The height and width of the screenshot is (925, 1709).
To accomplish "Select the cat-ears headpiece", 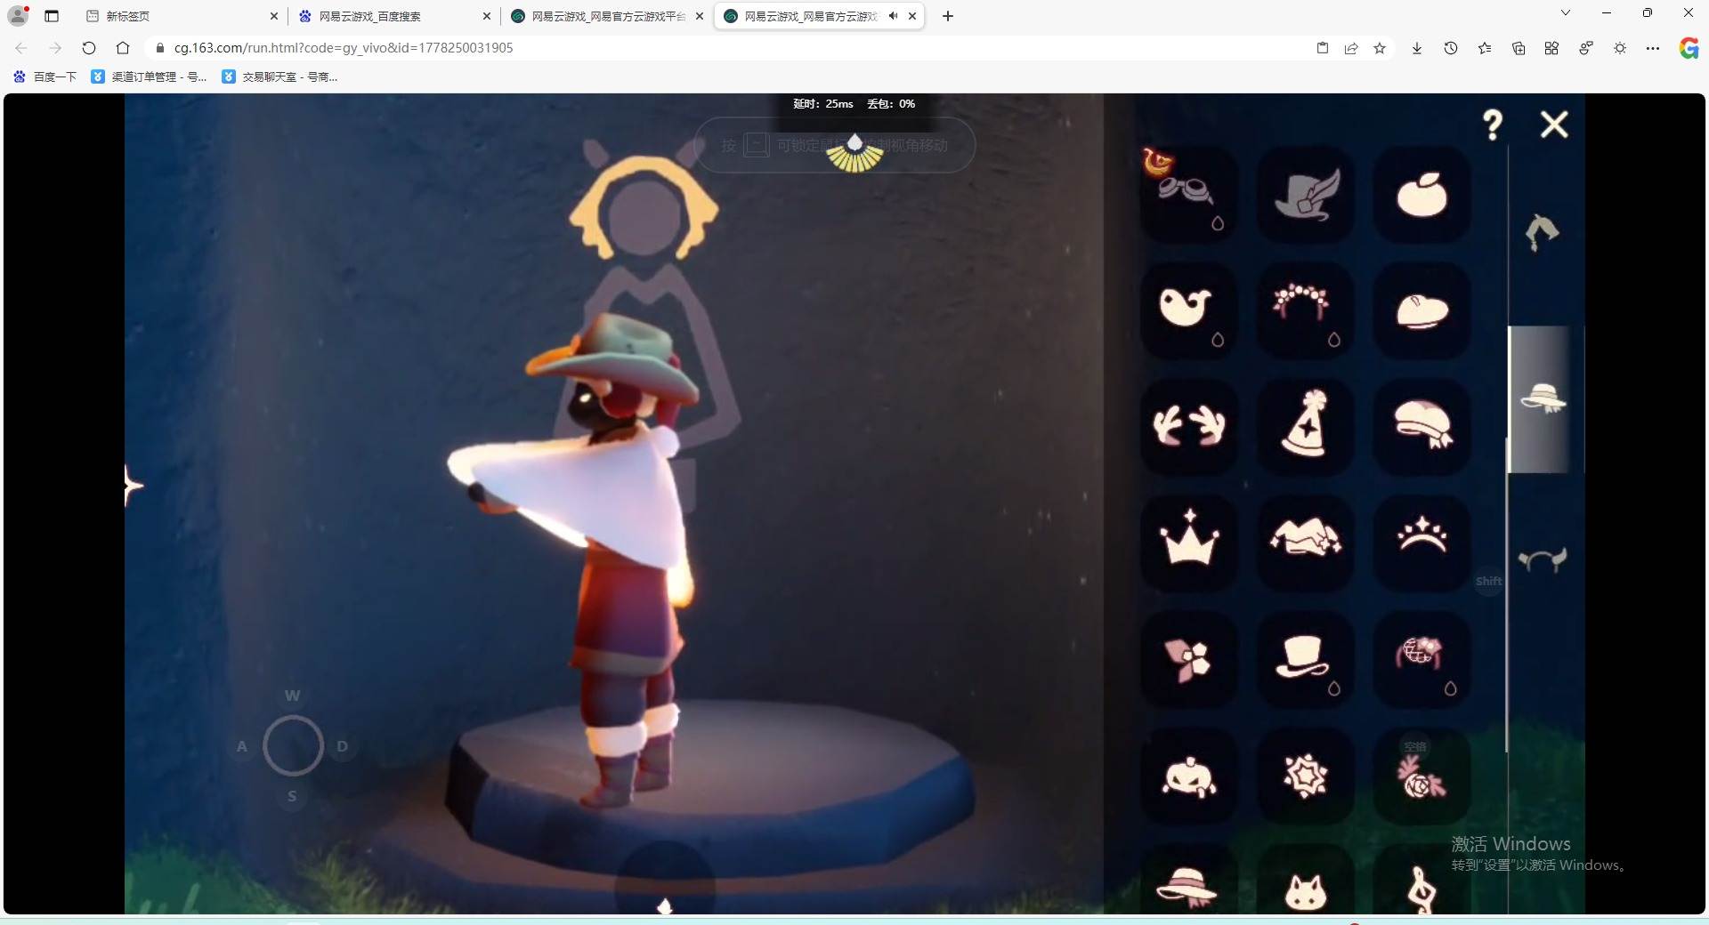I will [1305, 881].
